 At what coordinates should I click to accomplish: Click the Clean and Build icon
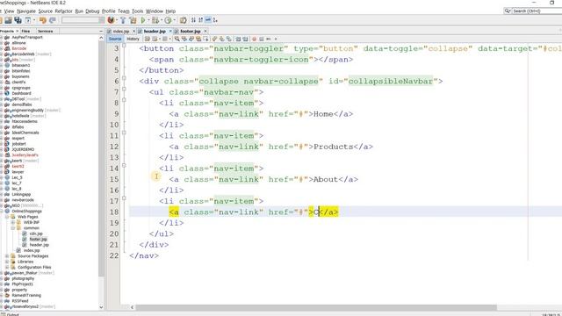click(133, 20)
